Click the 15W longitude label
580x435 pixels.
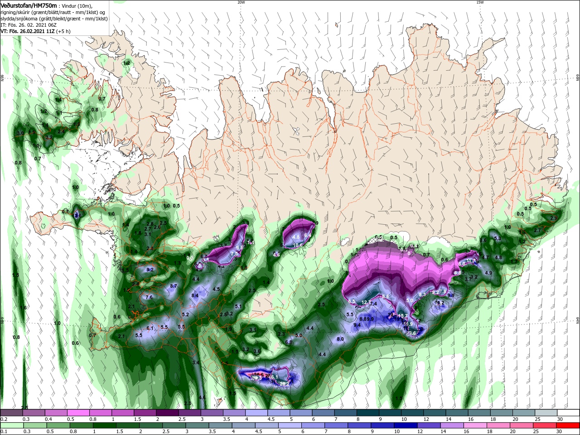point(480,2)
